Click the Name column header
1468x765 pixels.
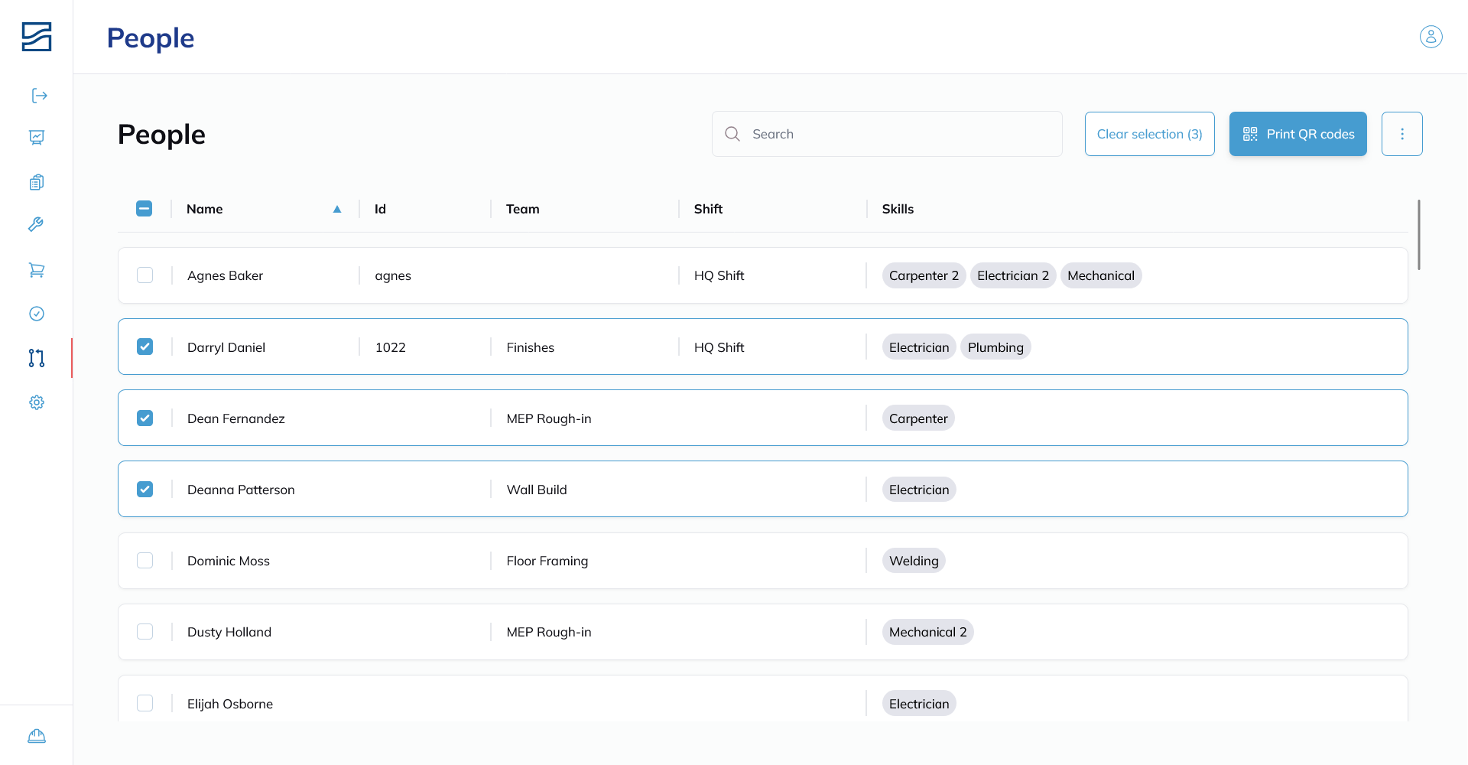205,209
